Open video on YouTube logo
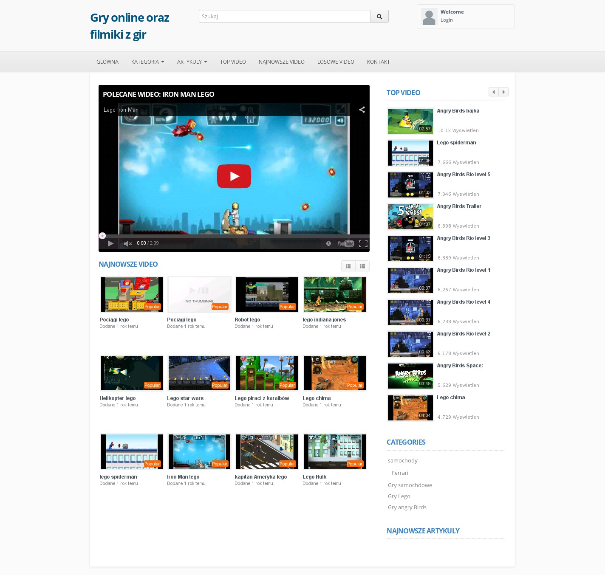The image size is (605, 575). 345,244
